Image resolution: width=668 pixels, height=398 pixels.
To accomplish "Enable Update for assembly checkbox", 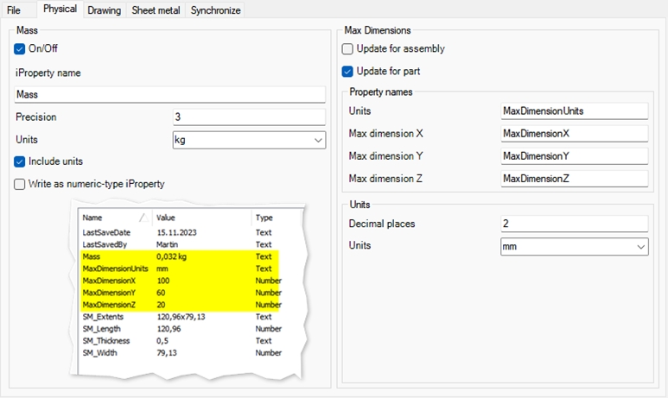I will (348, 49).
